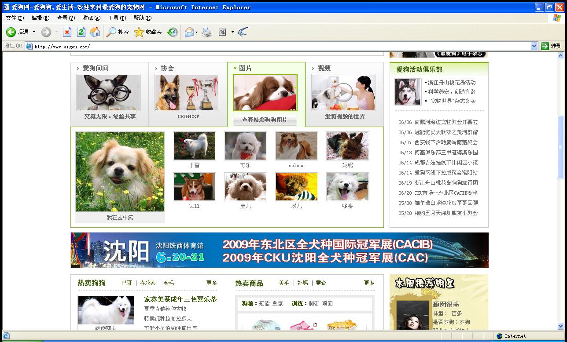Viewport: 567px width, 342px height.
Task: Switch to the 视频 tab
Action: pos(324,68)
